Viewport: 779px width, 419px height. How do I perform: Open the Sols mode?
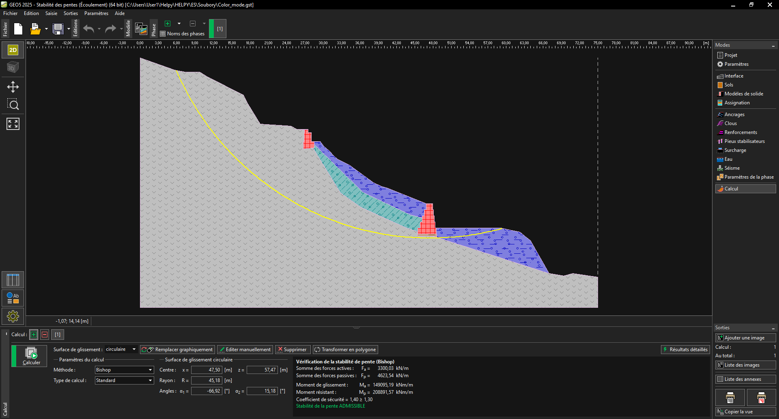pos(729,85)
